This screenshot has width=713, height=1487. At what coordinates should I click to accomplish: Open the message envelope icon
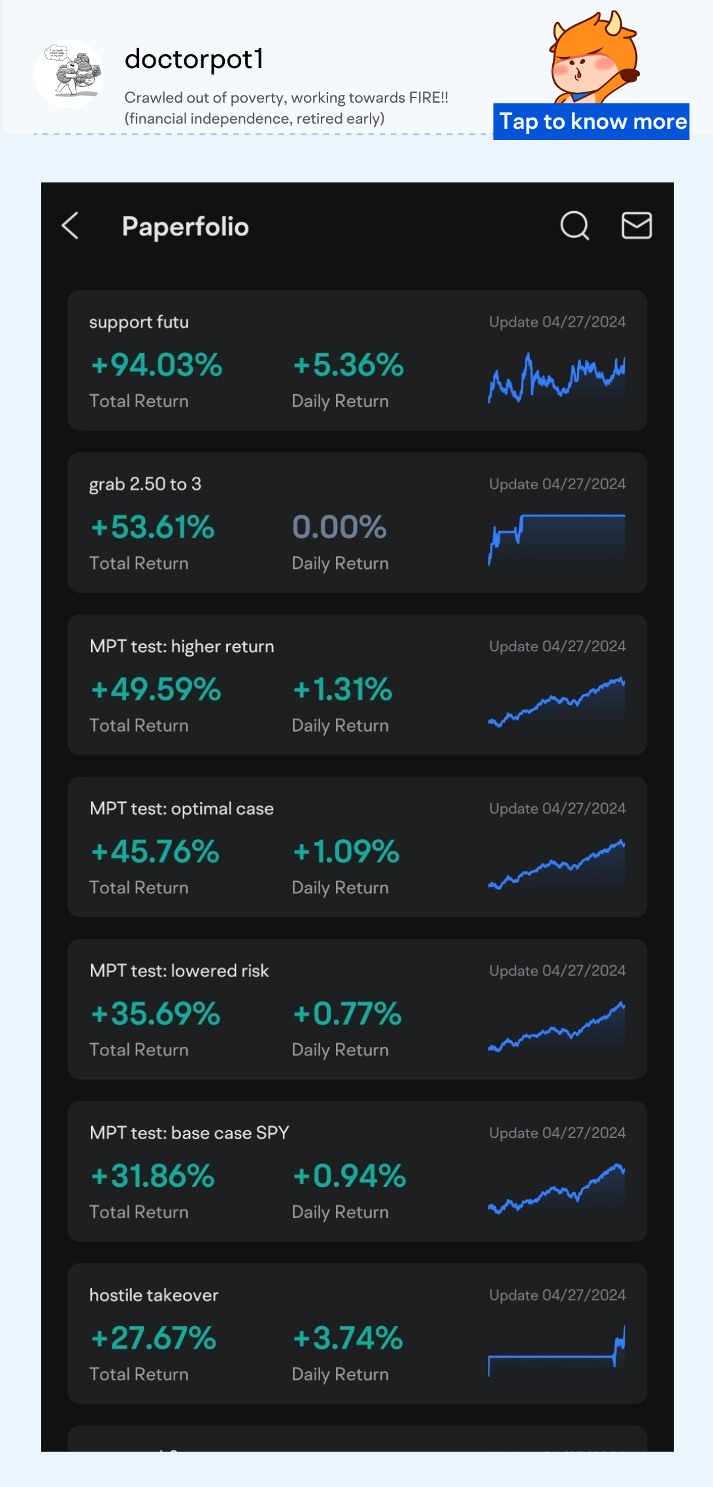pyautogui.click(x=636, y=226)
